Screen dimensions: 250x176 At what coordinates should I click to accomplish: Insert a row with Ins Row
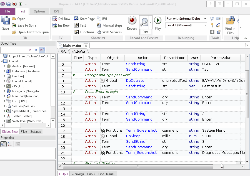point(61,25)
